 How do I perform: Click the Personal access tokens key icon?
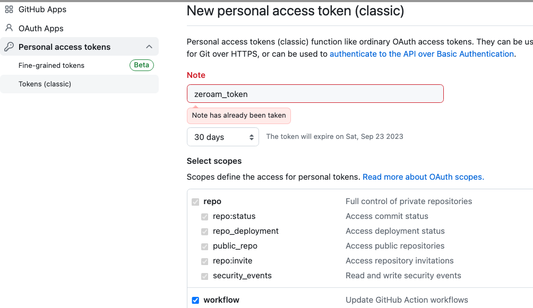9,47
